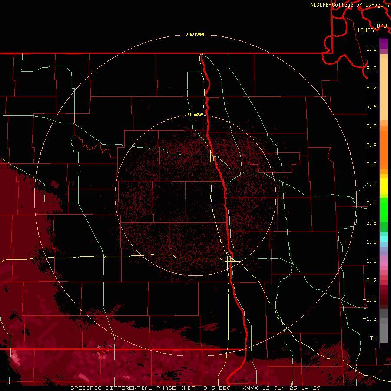The width and height of the screenshot is (391, 391).
Task: Click the 100 NMI range ring label
Action: click(195, 34)
